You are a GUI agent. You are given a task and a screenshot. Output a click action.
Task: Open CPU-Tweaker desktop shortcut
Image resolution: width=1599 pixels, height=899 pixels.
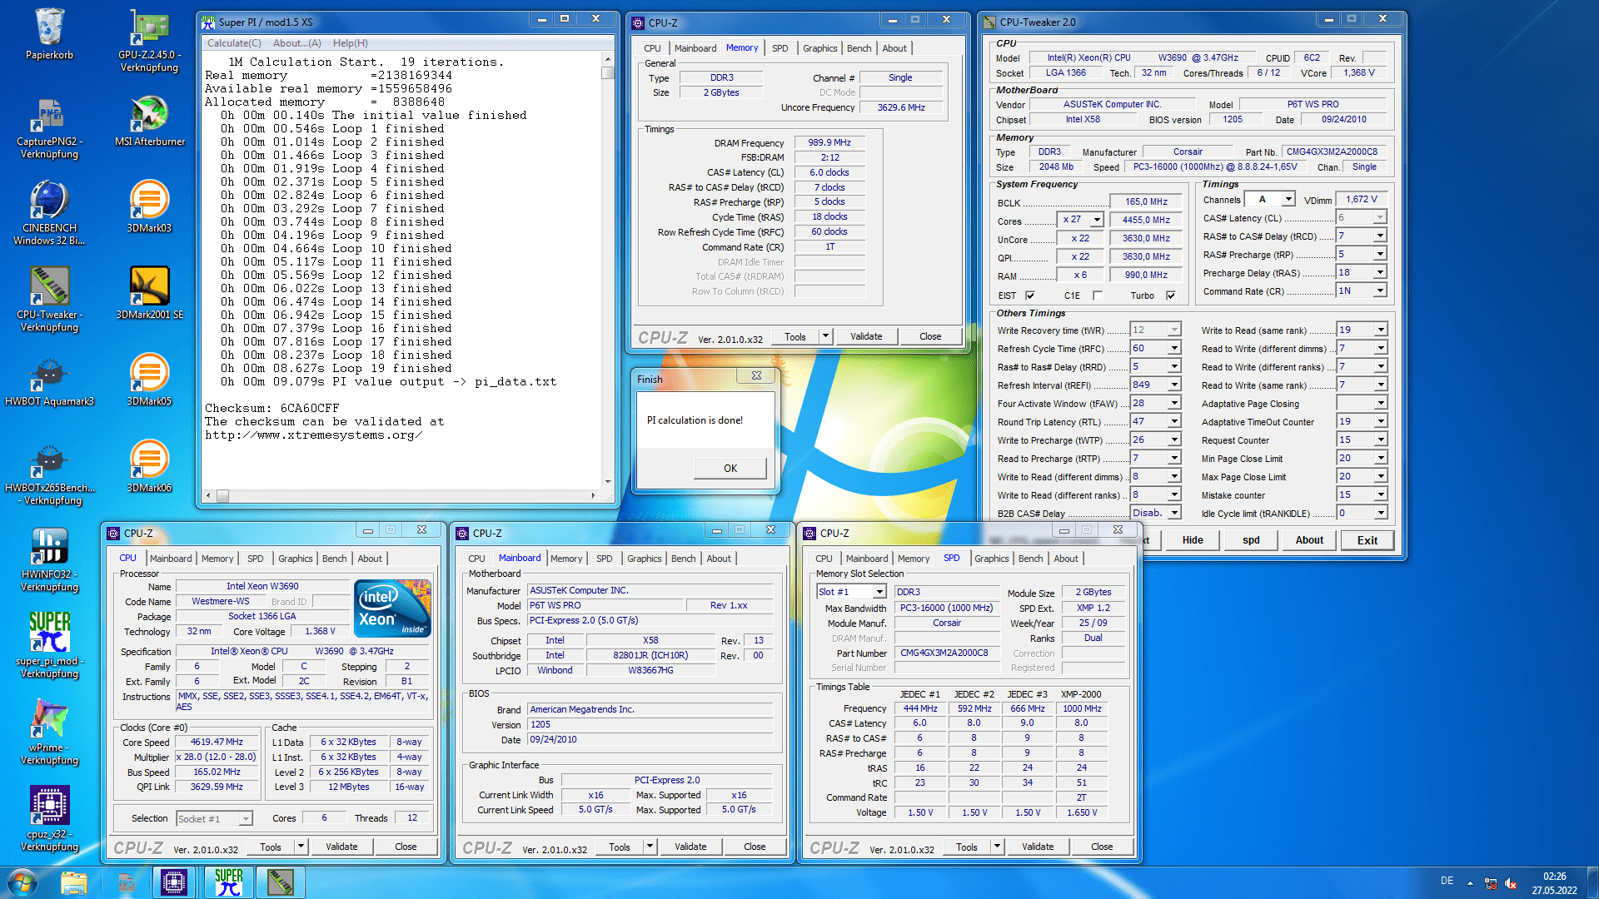click(x=49, y=300)
